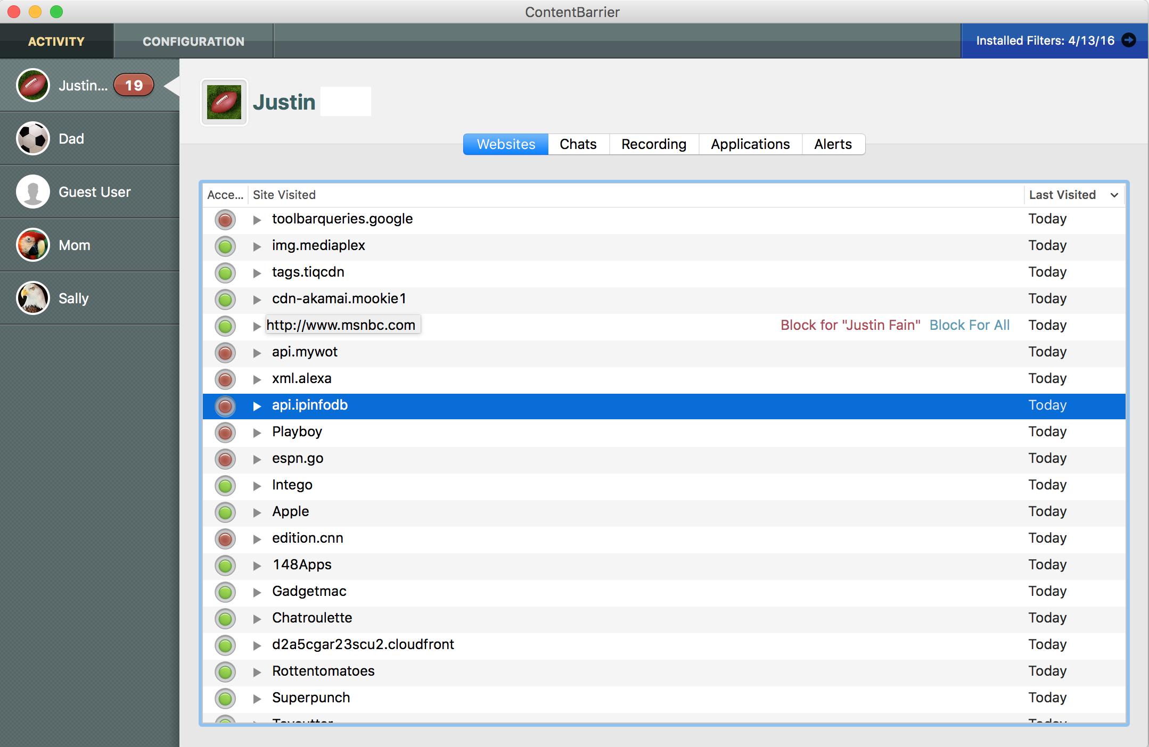The image size is (1149, 747).
Task: Toggle red access indicator for Playboy
Action: (x=225, y=432)
